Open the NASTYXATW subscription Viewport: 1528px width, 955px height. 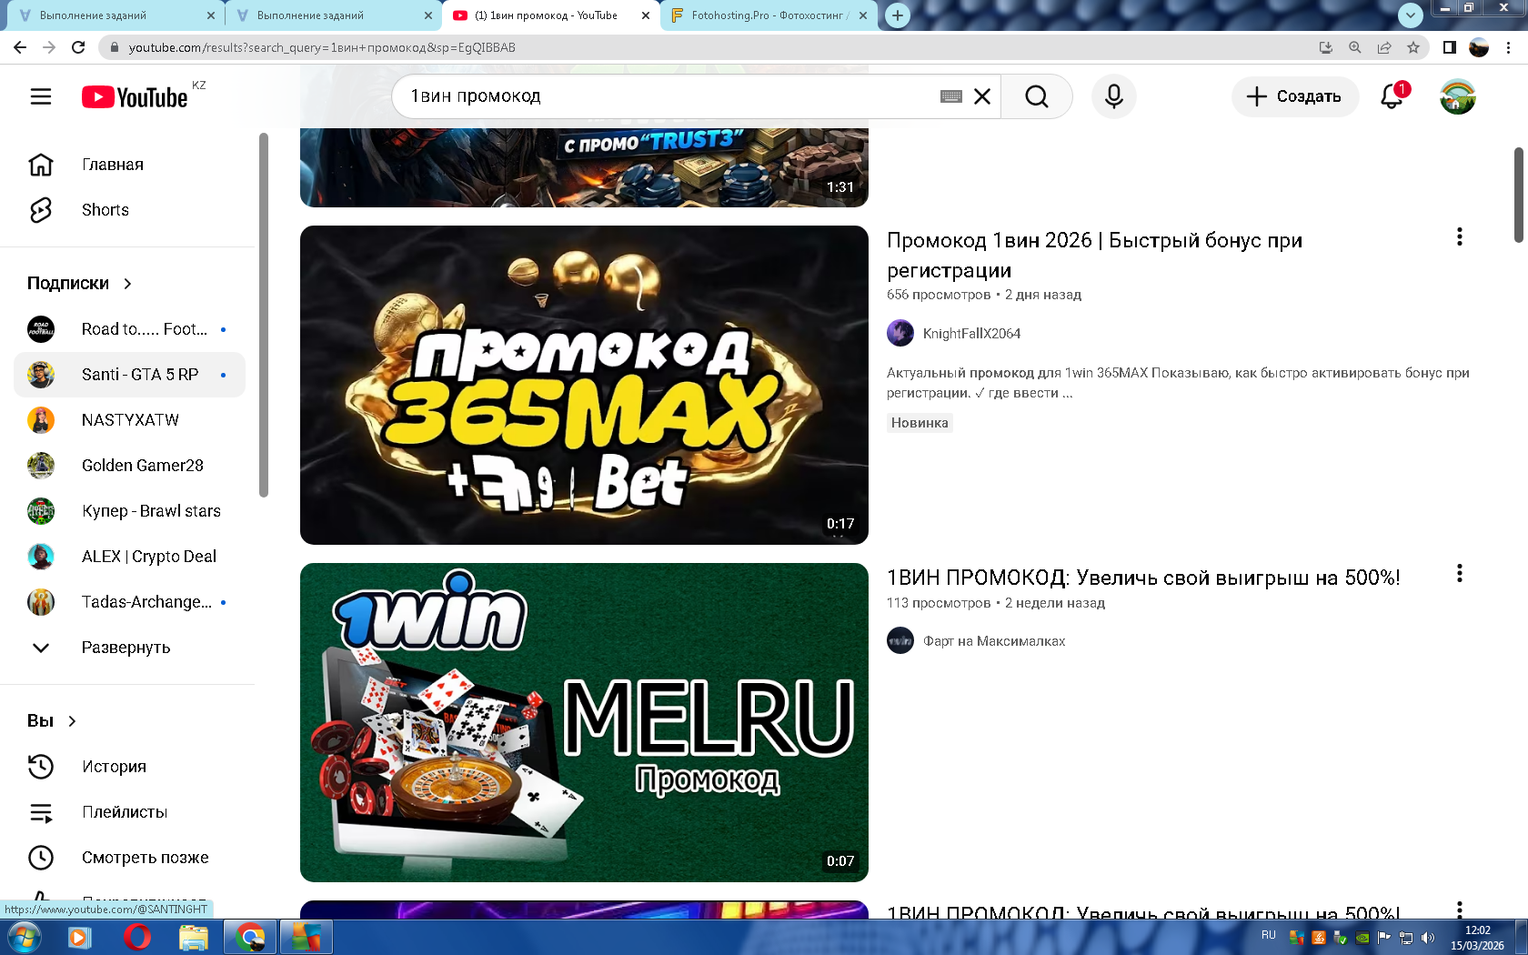129,420
